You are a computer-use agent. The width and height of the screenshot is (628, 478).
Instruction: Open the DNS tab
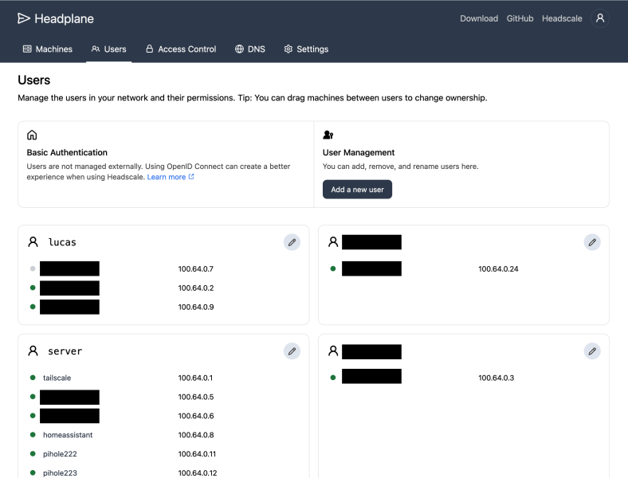click(250, 49)
